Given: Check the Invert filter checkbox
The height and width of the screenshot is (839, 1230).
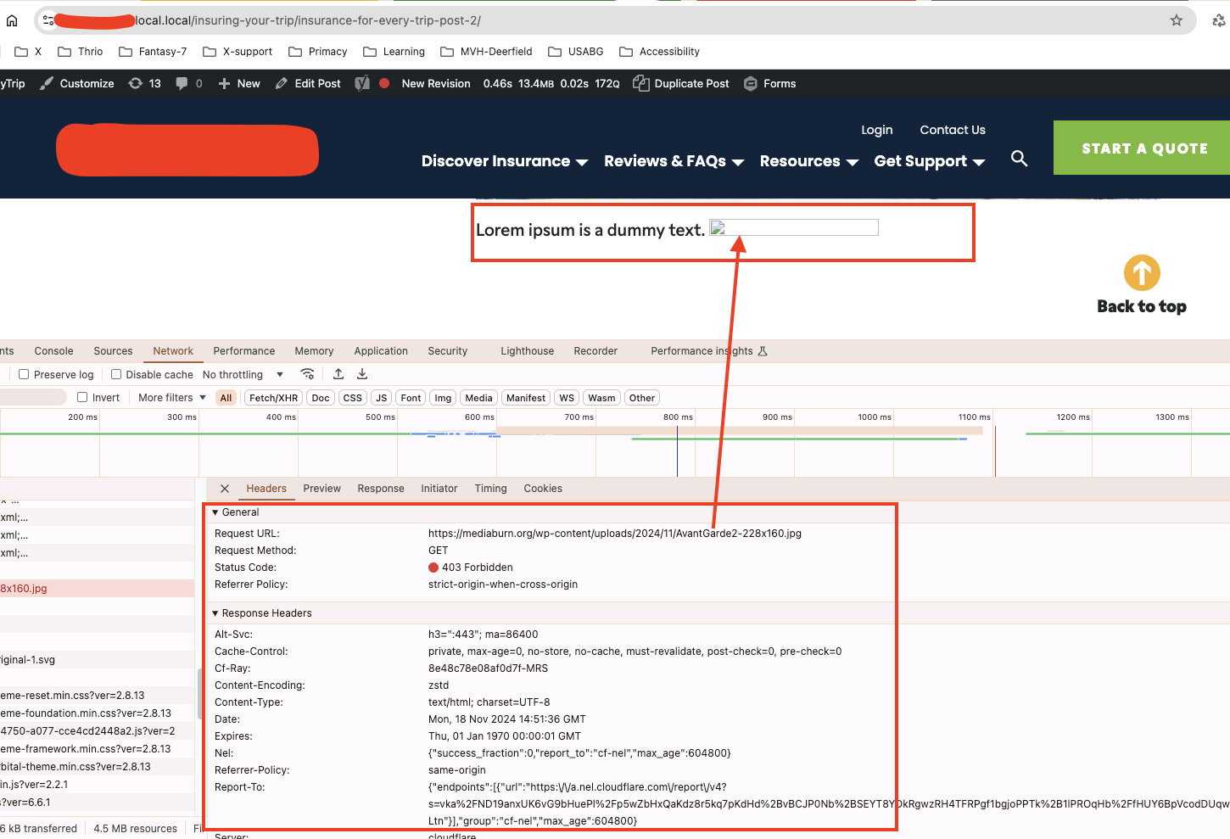Looking at the screenshot, I should 82,397.
